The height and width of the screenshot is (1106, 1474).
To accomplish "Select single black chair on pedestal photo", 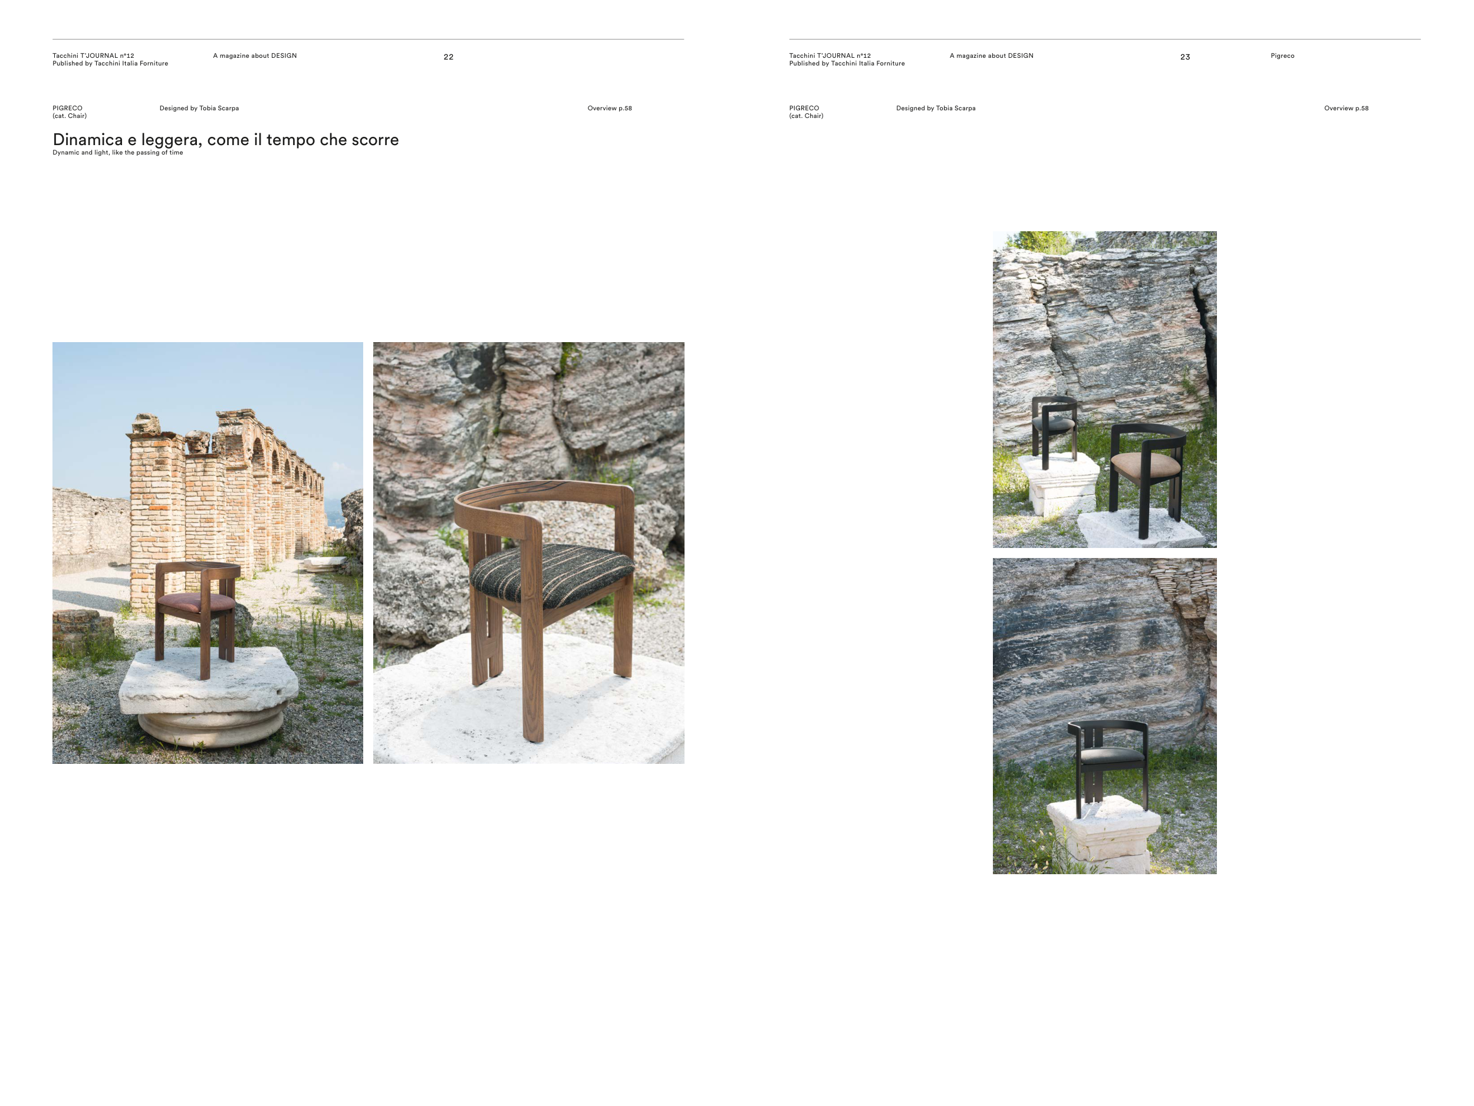I will pyautogui.click(x=1104, y=716).
